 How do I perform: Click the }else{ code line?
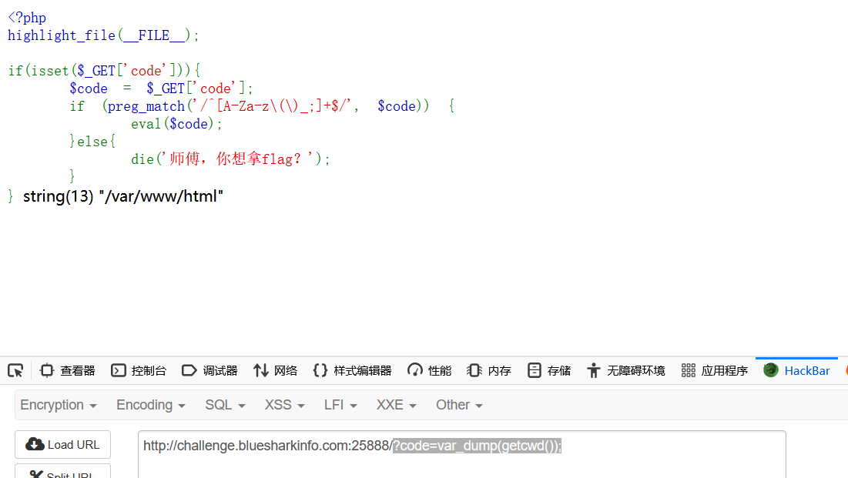92,142
